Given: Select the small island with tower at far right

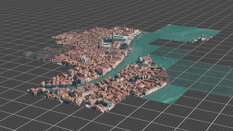Looking at the screenshot, I should click(201, 38).
